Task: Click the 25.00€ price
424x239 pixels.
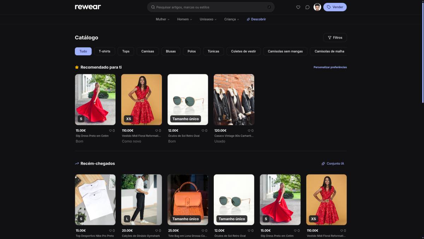Action: (x=173, y=231)
